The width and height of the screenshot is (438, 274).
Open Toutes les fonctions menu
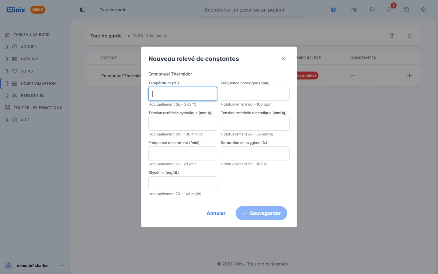tap(38, 108)
